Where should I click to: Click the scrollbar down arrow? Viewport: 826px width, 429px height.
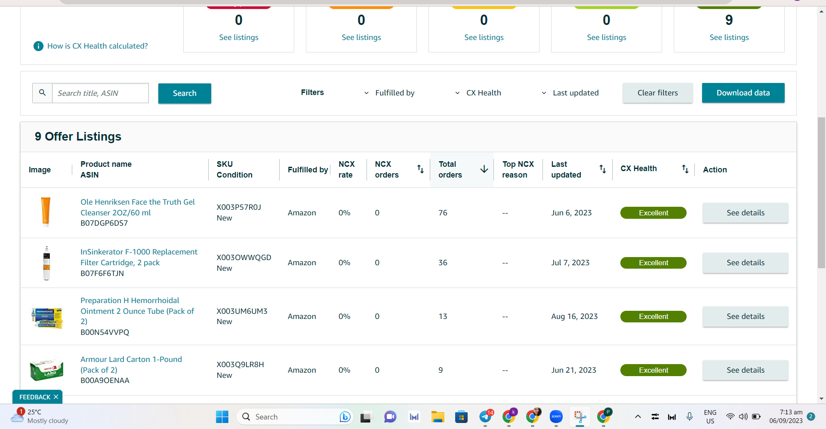tap(822, 398)
